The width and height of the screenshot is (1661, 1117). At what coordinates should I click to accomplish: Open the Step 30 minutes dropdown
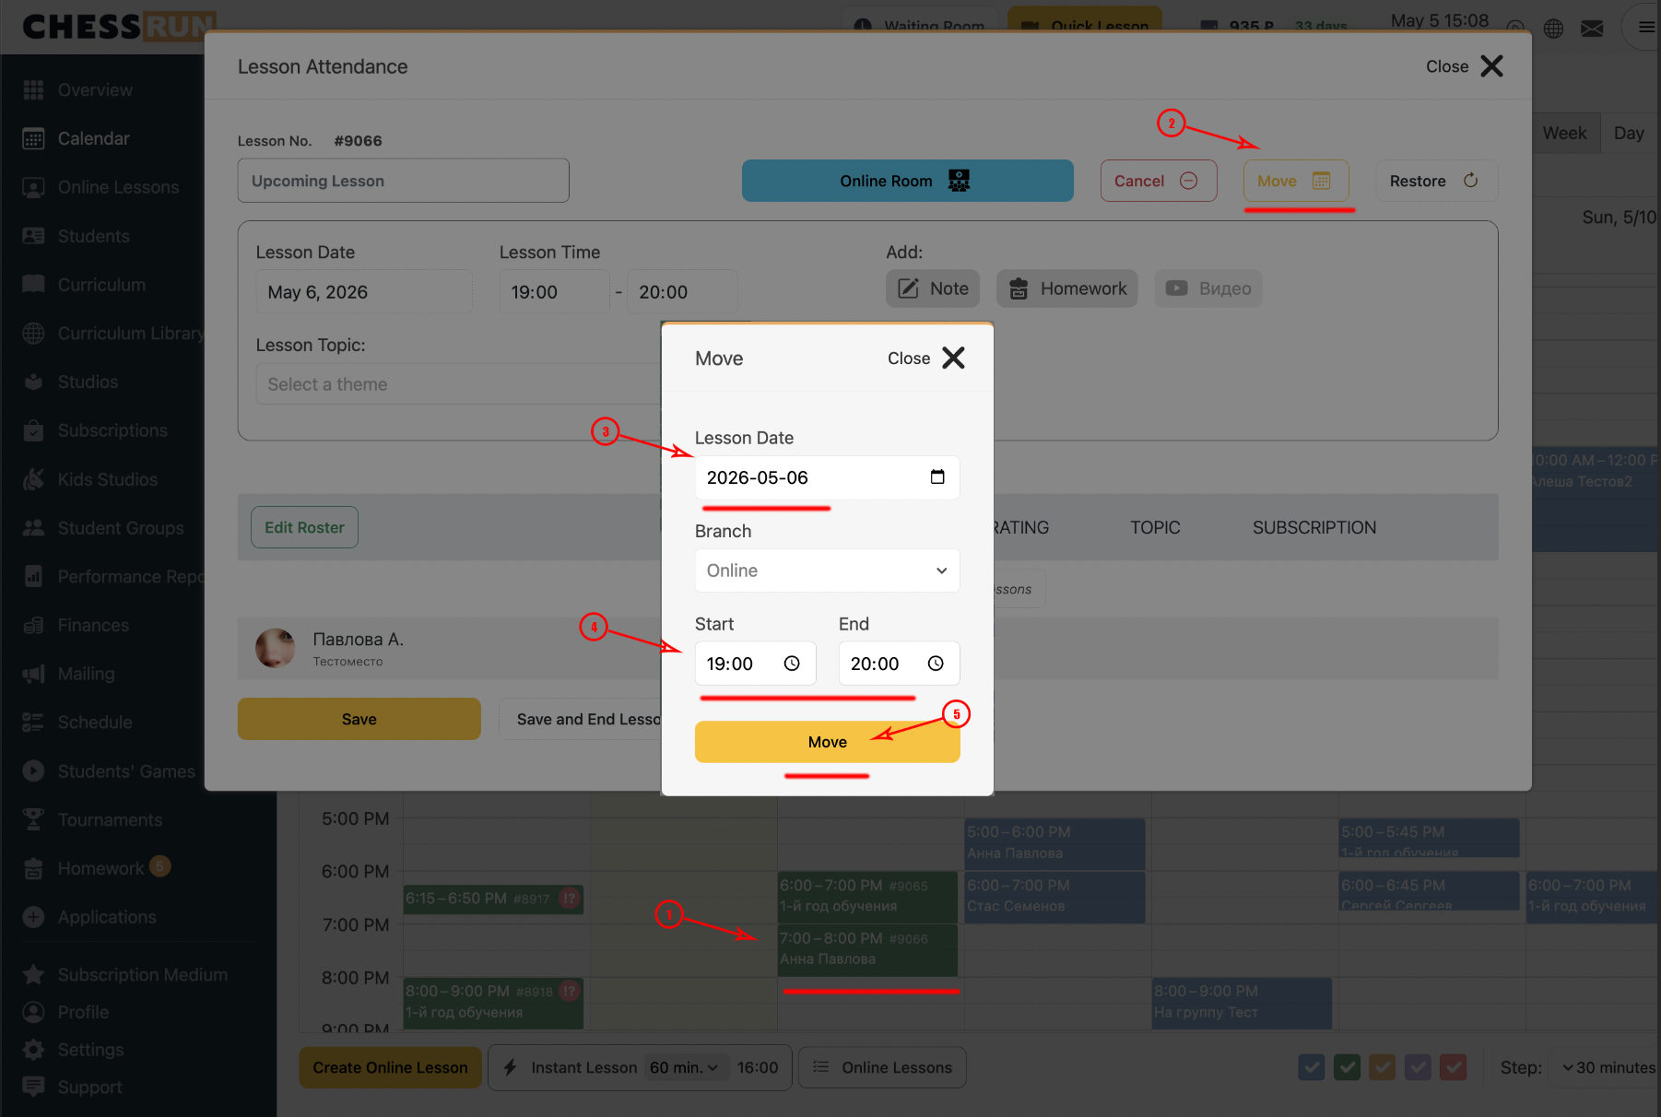point(1608,1067)
